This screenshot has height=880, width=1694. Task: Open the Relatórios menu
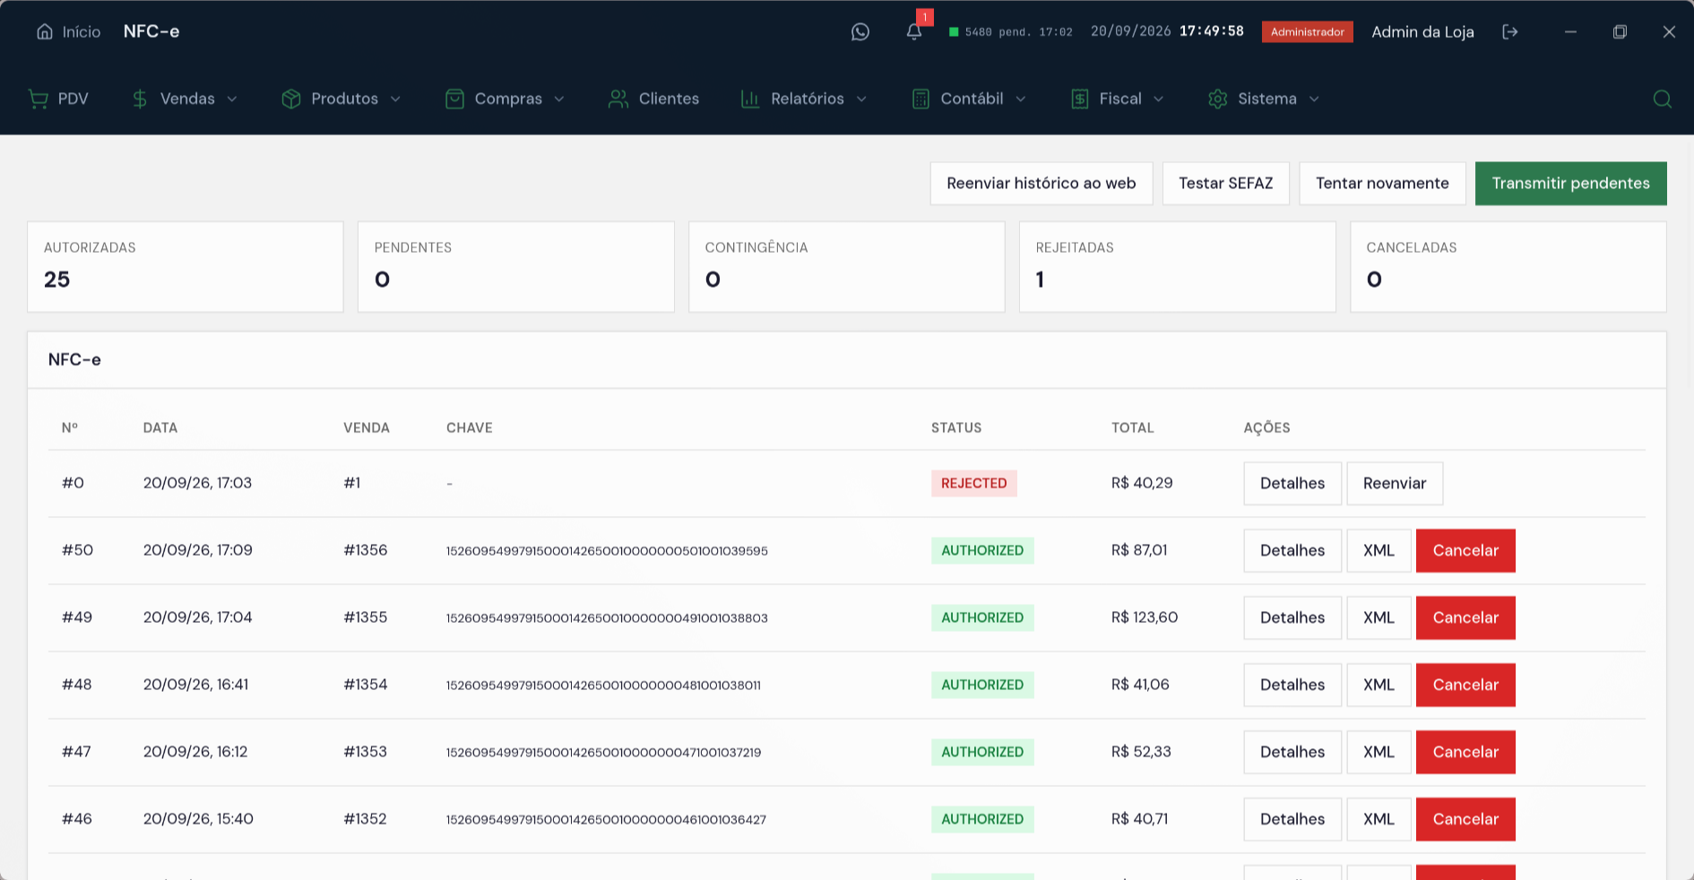pos(805,99)
